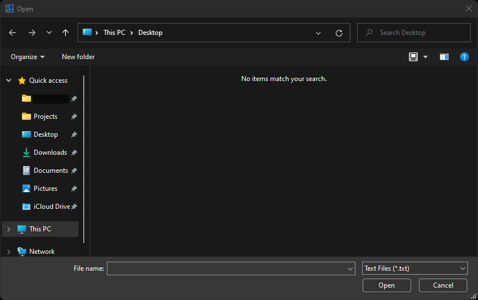Click New folder in the toolbar
The image size is (478, 300).
[x=78, y=57]
